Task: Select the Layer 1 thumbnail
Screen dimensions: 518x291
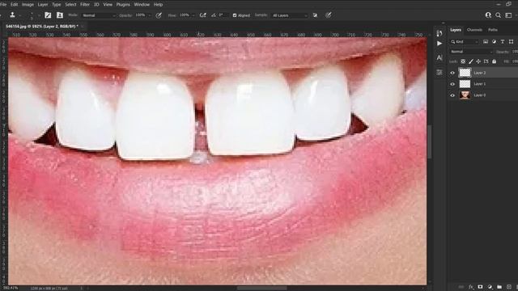Action: [x=465, y=84]
